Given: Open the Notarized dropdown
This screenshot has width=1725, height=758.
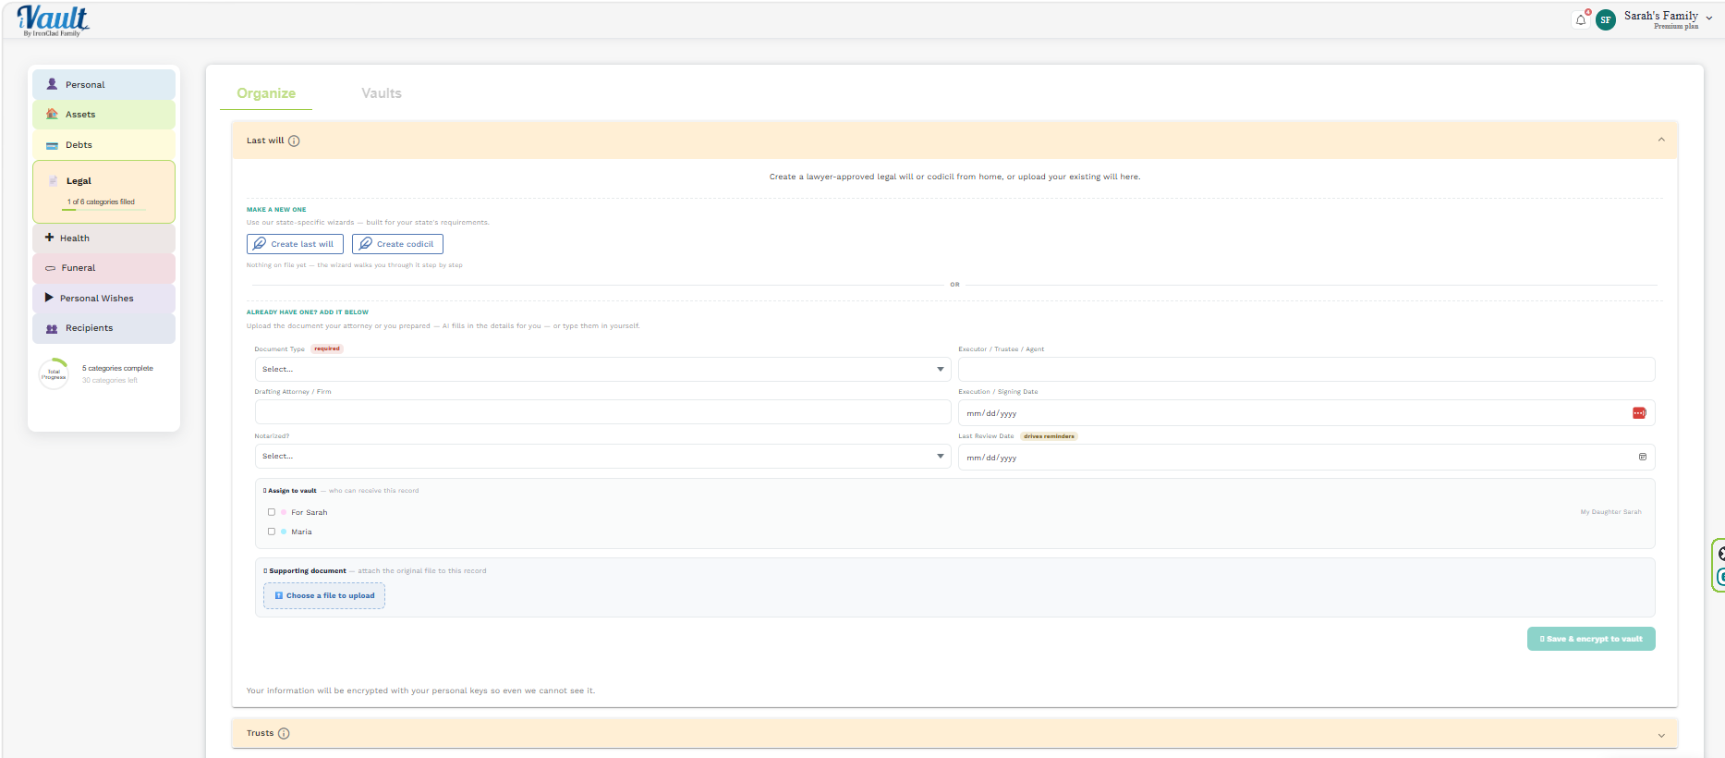Looking at the screenshot, I should pyautogui.click(x=602, y=456).
